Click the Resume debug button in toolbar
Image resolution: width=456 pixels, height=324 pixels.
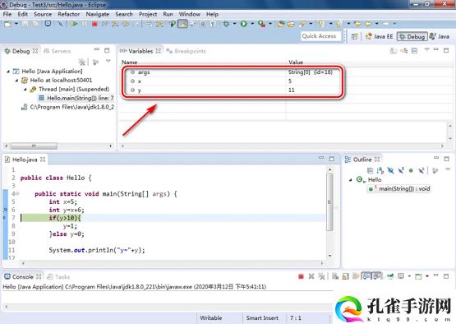click(74, 24)
